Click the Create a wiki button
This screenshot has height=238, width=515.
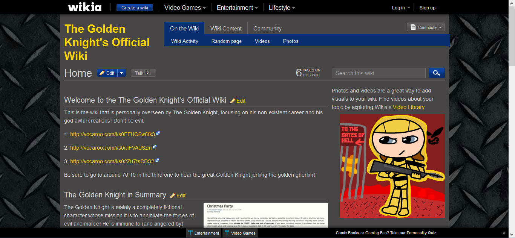(135, 8)
